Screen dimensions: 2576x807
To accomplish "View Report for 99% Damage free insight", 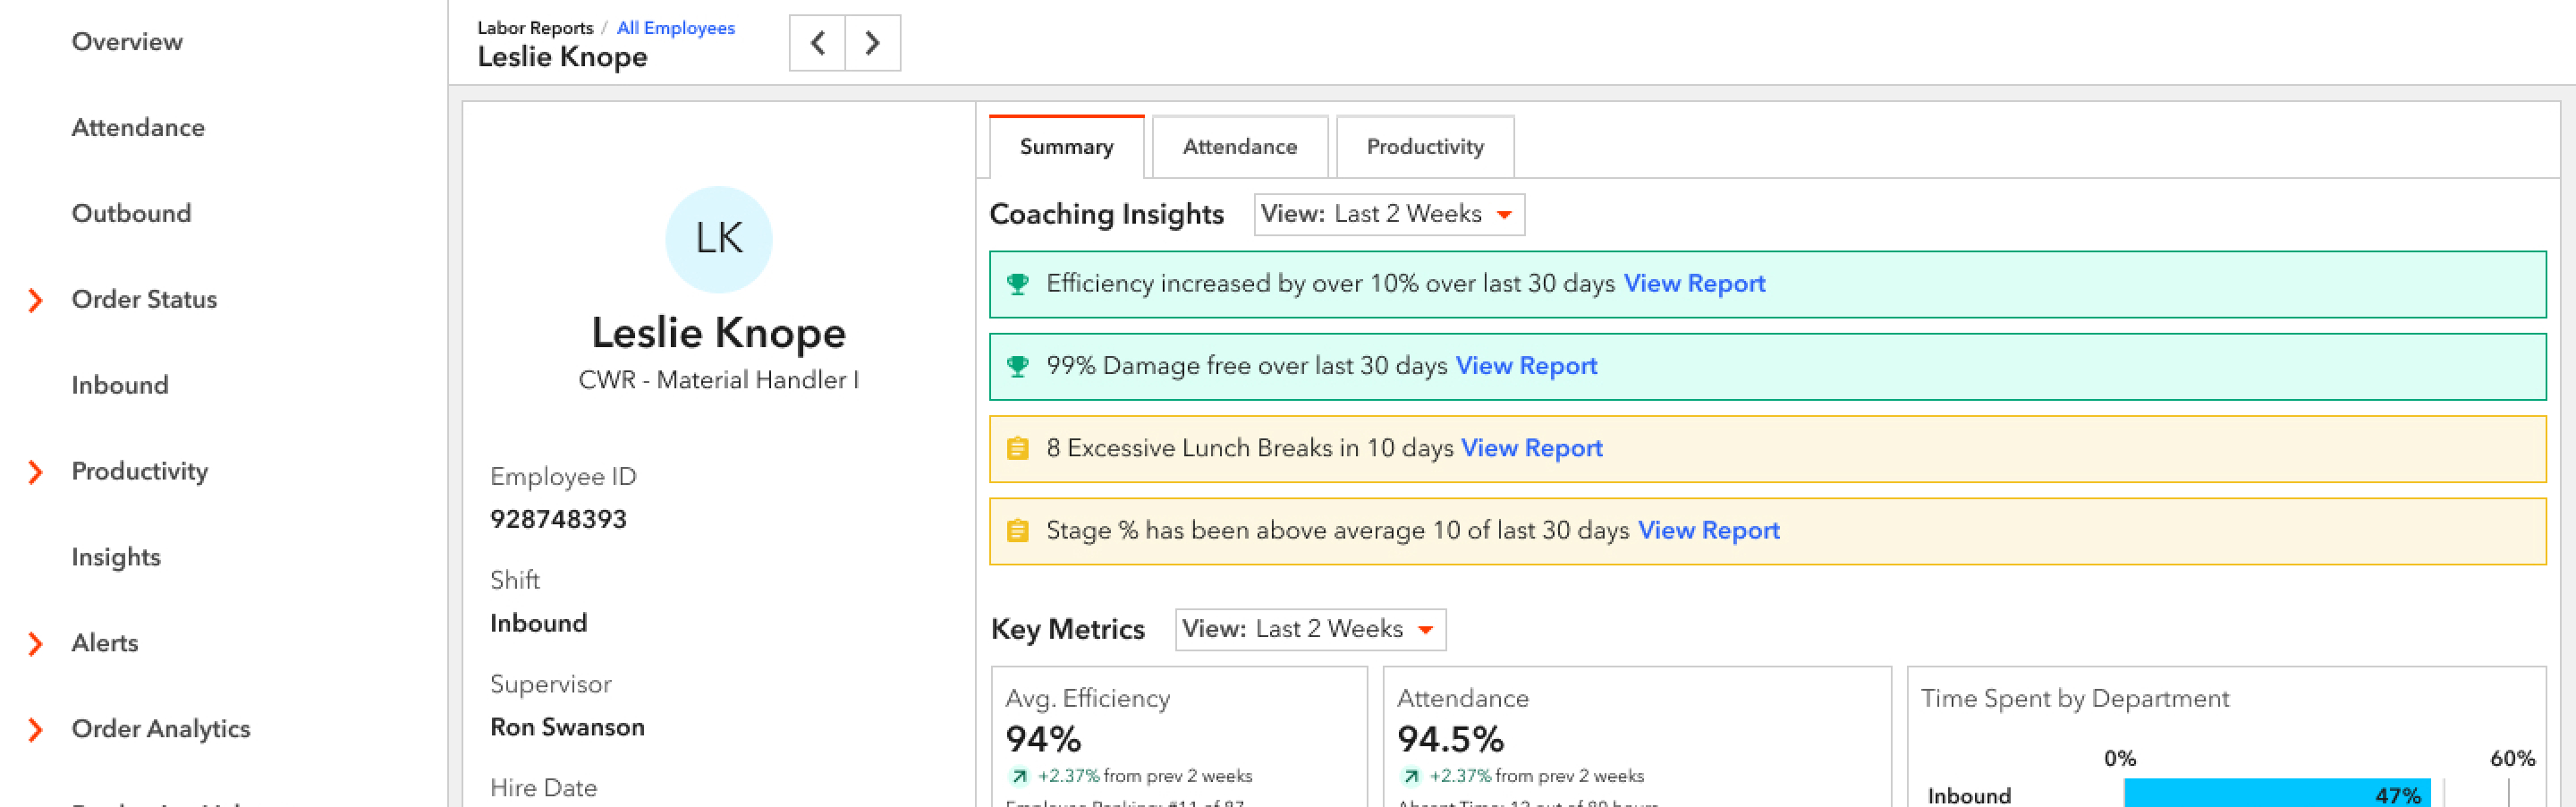I will 1525,366.
